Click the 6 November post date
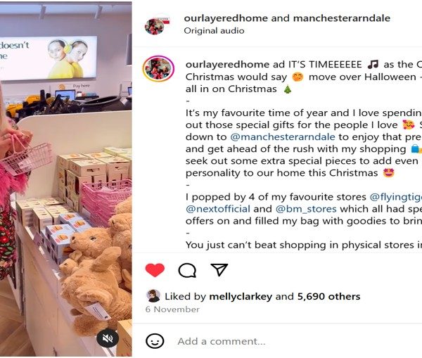The height and width of the screenshot is (358, 422). [172, 309]
